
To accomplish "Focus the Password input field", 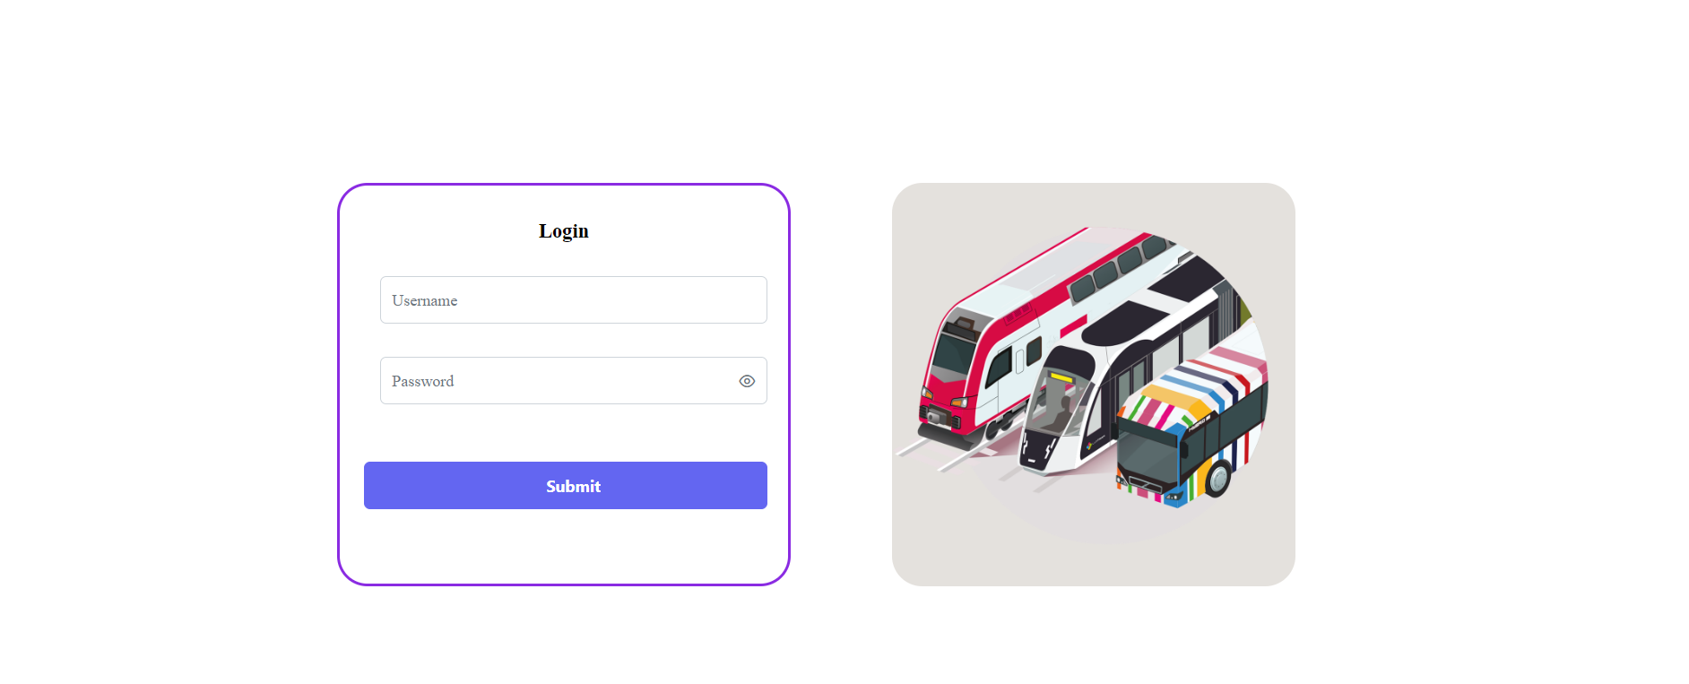I will (x=574, y=381).
